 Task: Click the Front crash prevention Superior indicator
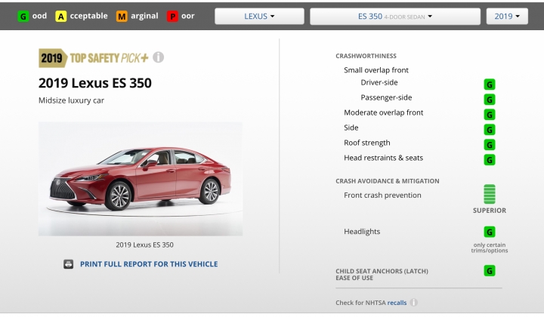click(490, 194)
